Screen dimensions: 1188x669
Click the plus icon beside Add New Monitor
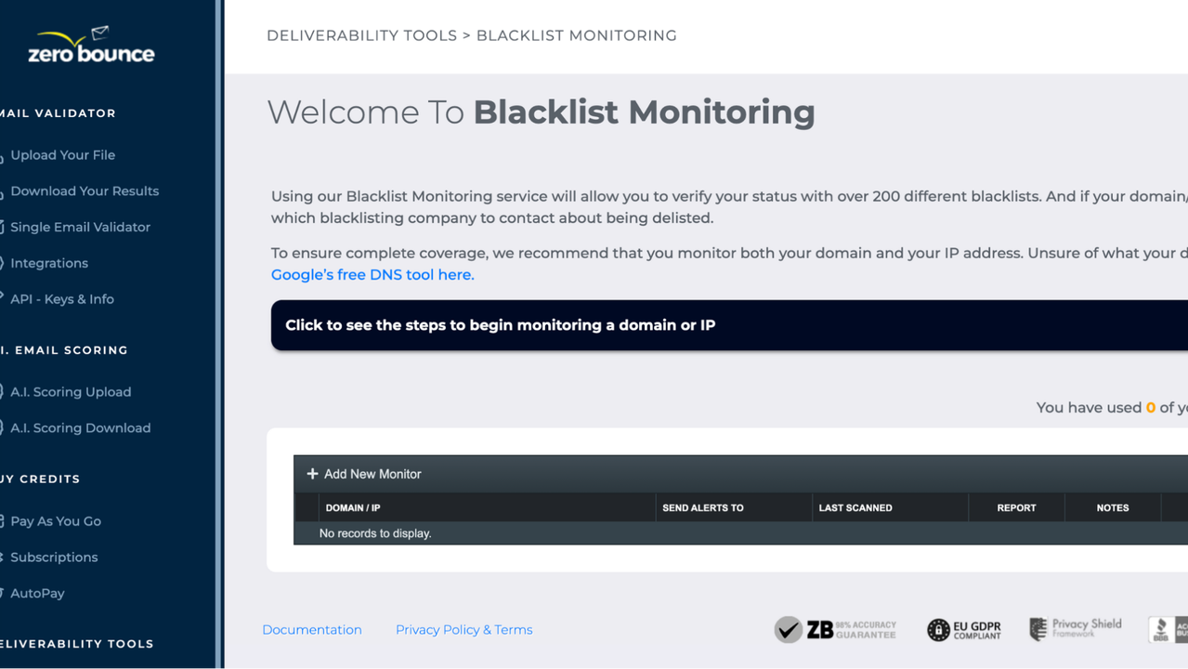click(312, 474)
